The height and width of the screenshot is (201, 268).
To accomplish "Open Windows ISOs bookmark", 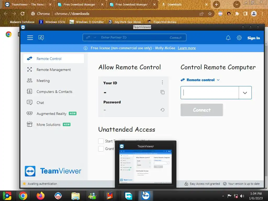I will click(52, 22).
